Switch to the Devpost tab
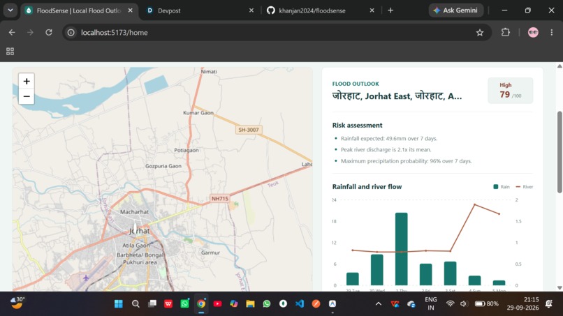563x316 pixels. point(199,10)
